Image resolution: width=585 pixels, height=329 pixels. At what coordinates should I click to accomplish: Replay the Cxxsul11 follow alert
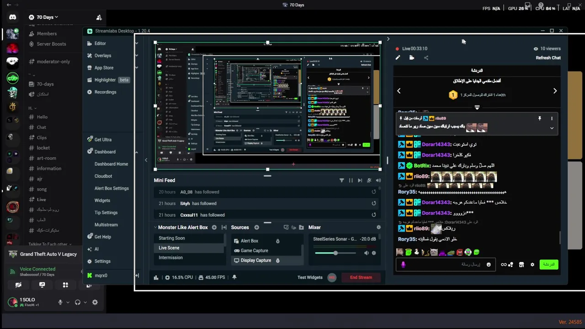coord(374,215)
